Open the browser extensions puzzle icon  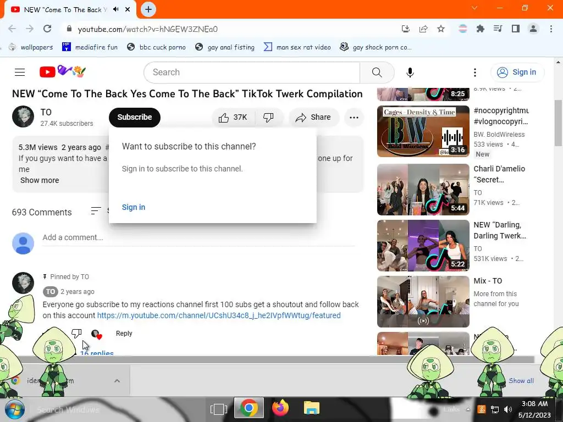[480, 29]
